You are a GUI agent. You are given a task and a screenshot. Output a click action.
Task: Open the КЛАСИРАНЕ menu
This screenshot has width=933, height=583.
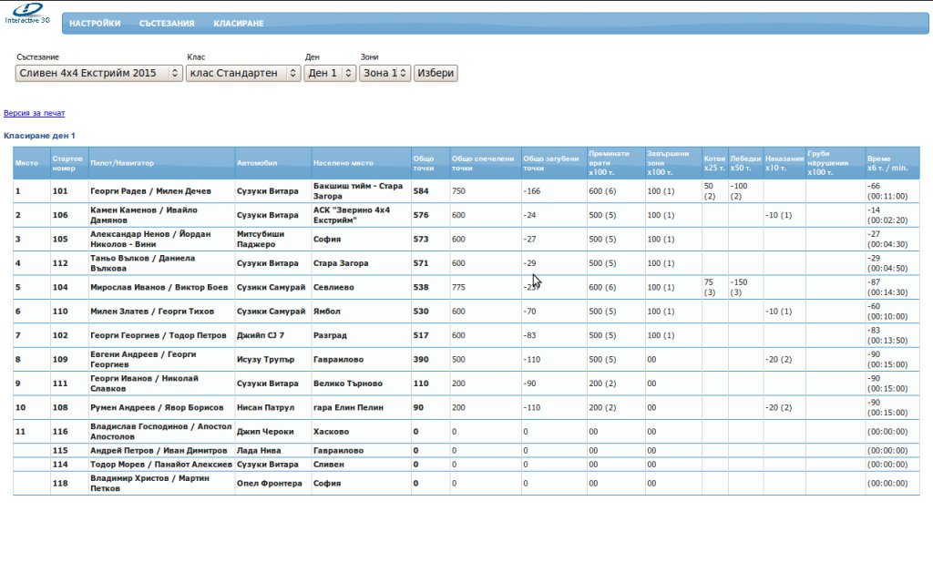pos(239,24)
